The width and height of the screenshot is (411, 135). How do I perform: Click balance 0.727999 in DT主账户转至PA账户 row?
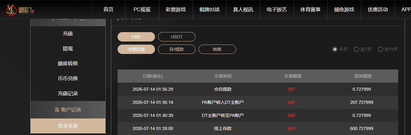pyautogui.click(x=362, y=115)
